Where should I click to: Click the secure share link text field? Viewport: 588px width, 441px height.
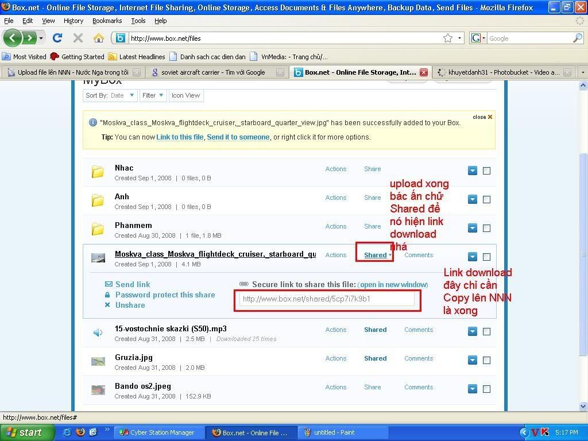pos(326,299)
